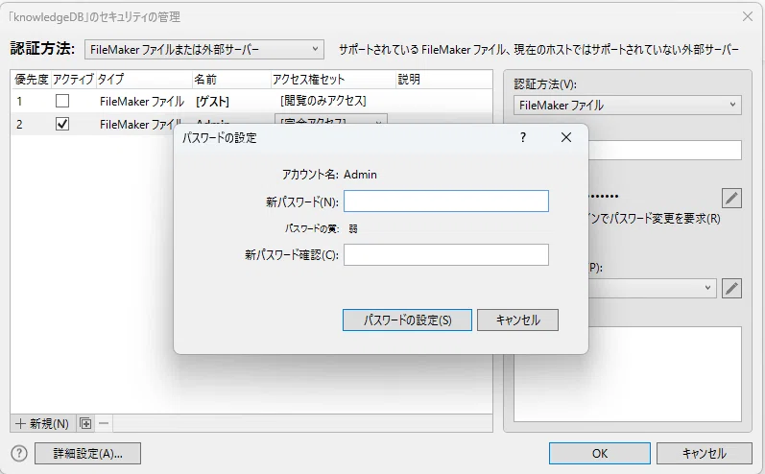Close the security management window

(747, 16)
